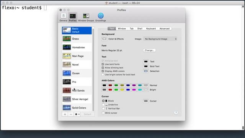Open the gear action menu
The width and height of the screenshot is (245, 138).
(x=77, y=114)
